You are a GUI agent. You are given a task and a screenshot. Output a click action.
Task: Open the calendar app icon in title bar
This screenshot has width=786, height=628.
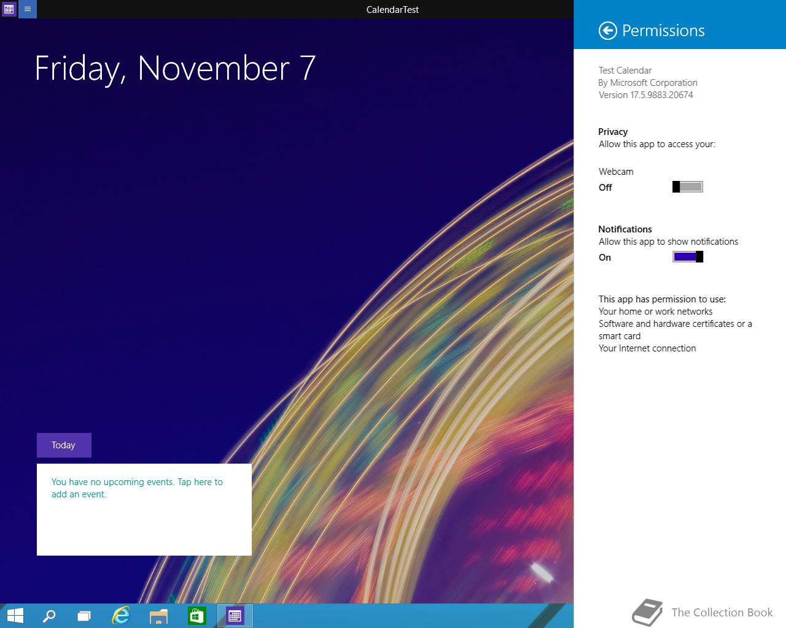(9, 9)
